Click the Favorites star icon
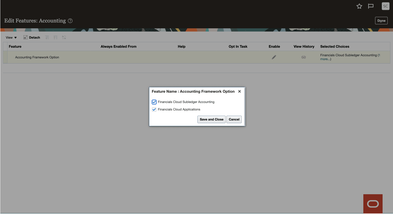This screenshot has height=214, width=393. click(x=359, y=6)
